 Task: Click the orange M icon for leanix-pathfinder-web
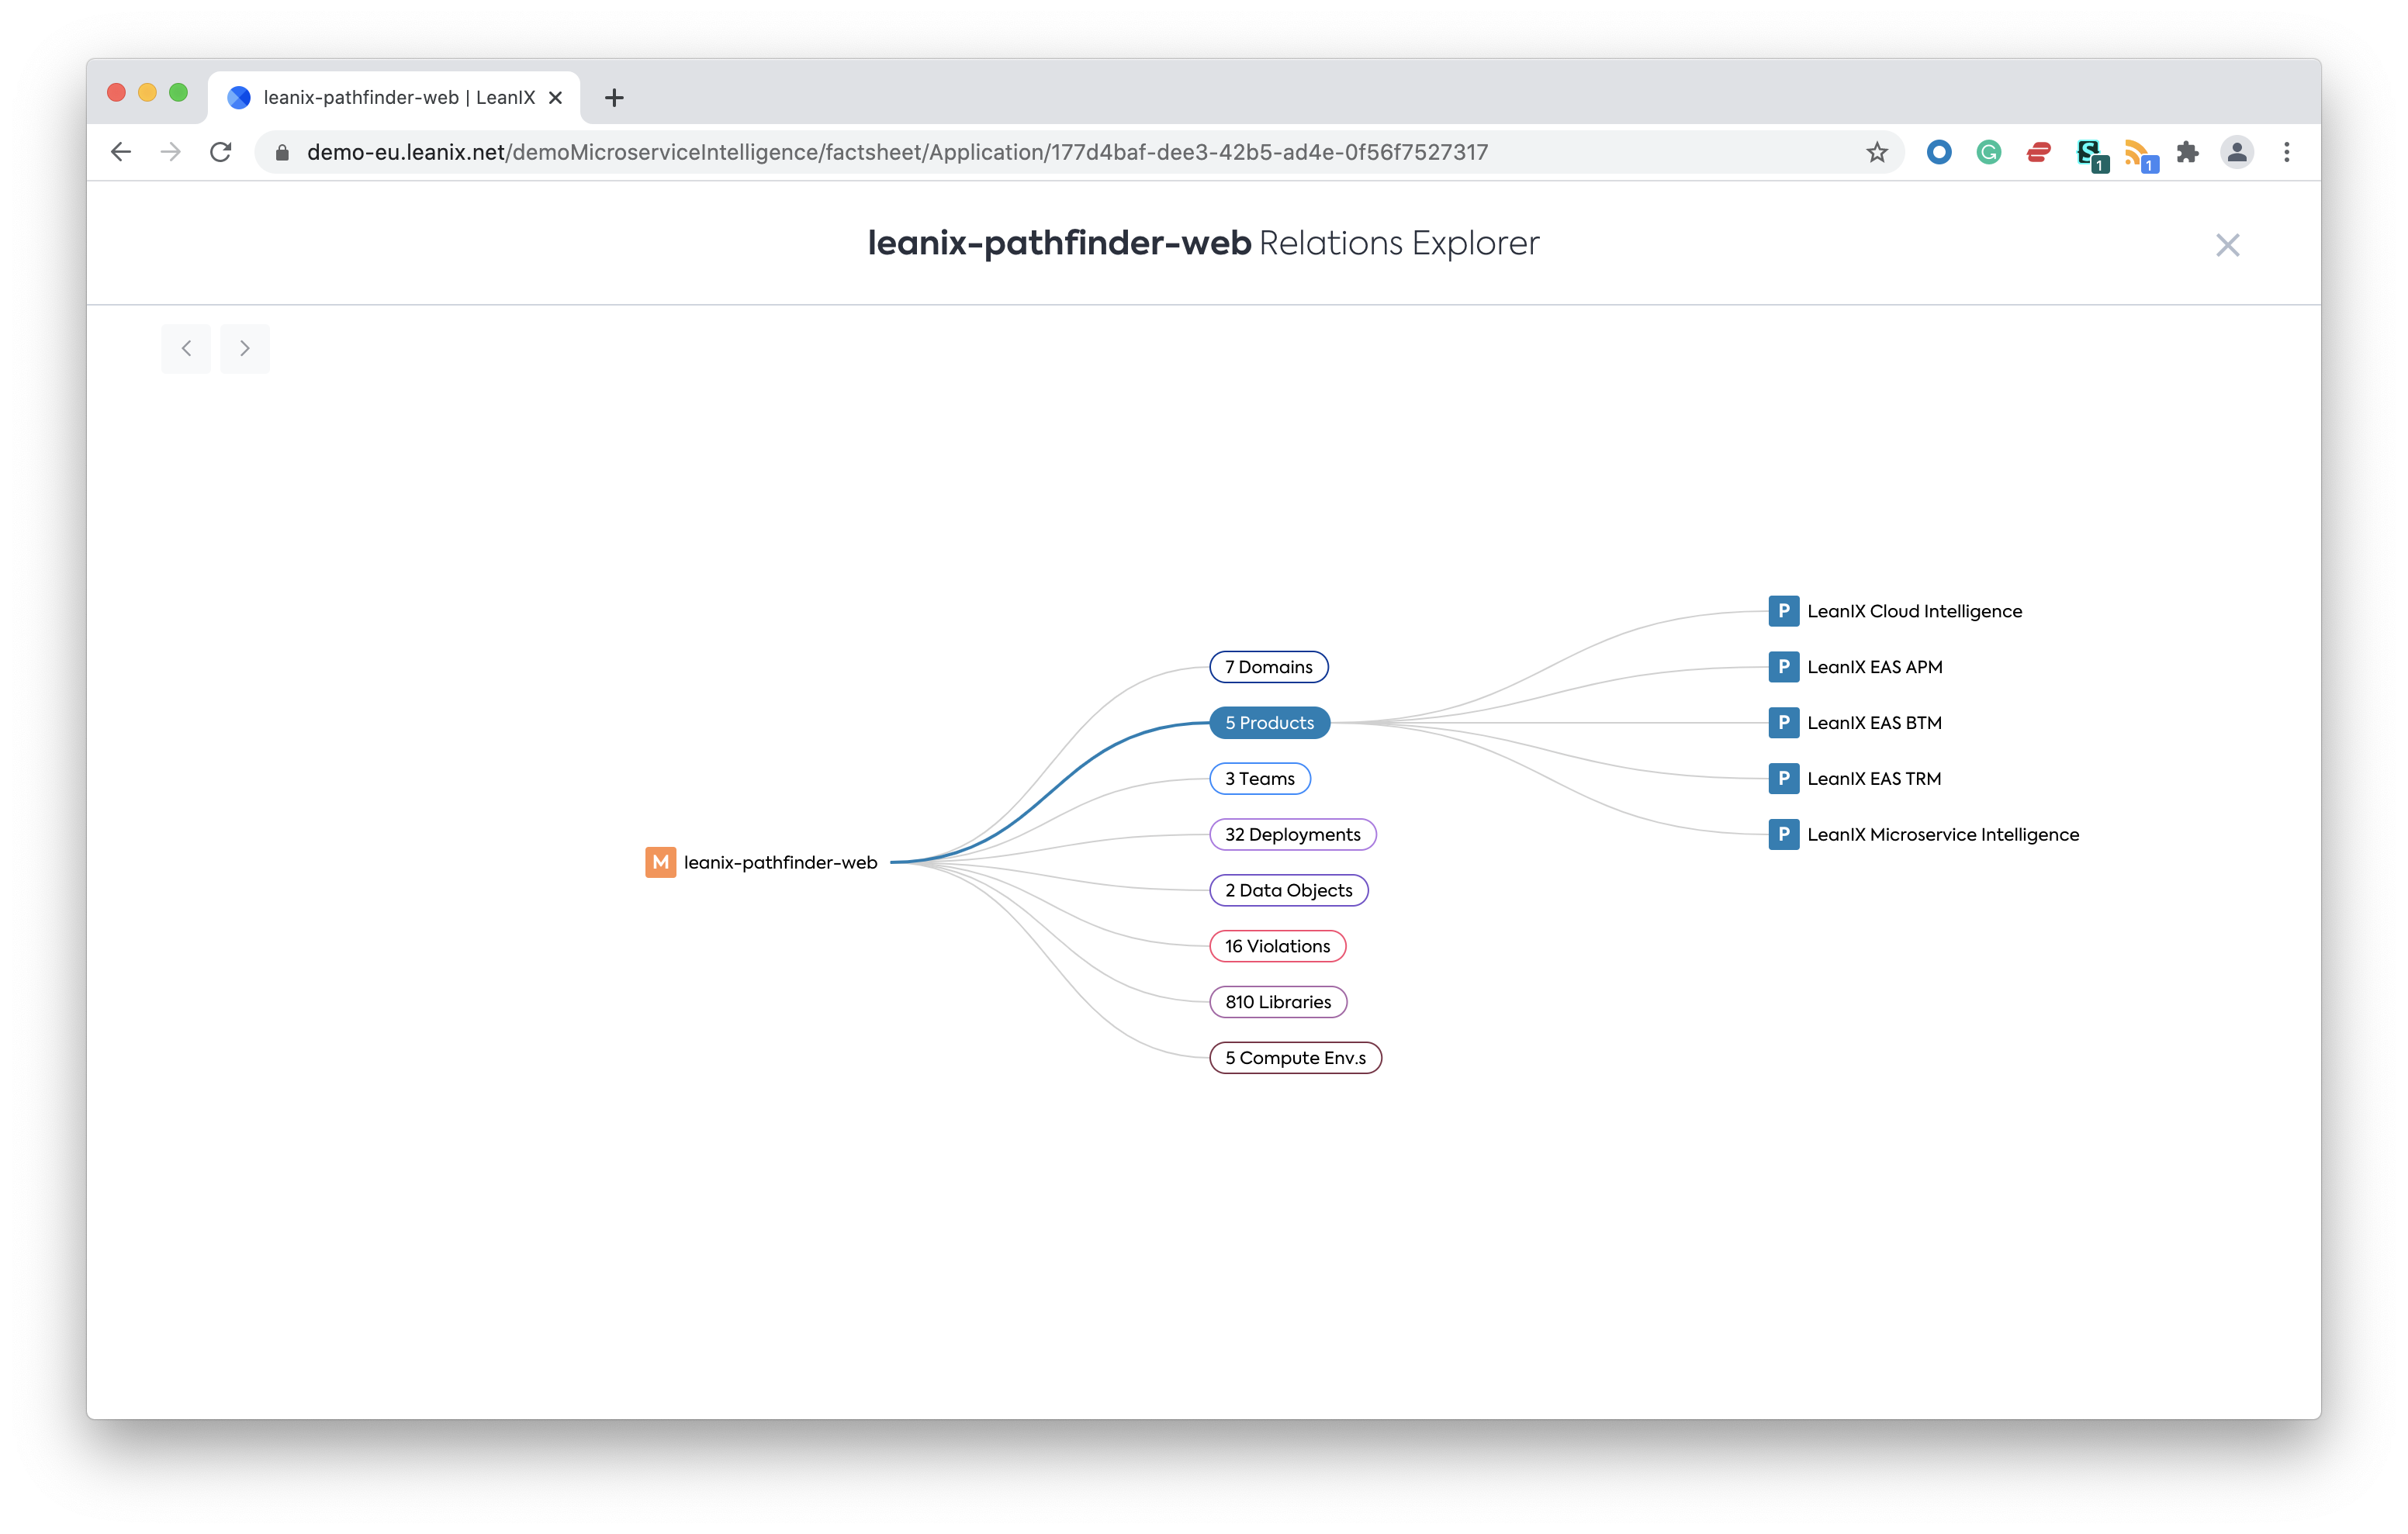tap(660, 862)
